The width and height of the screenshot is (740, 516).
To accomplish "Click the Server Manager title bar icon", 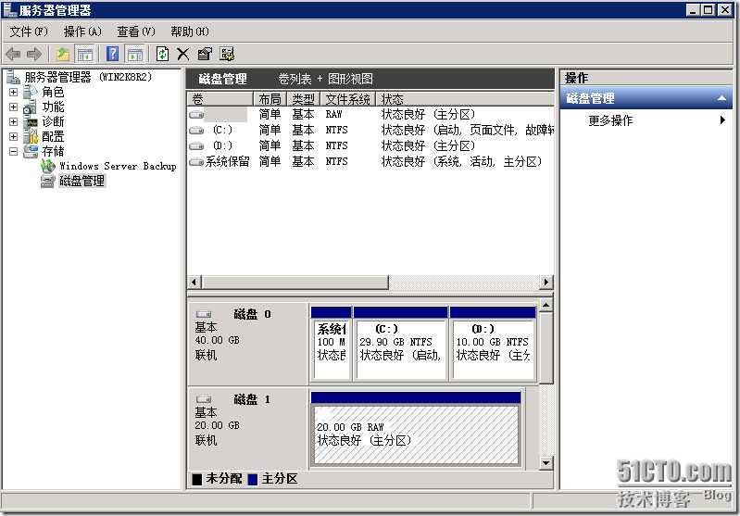I will [9, 9].
